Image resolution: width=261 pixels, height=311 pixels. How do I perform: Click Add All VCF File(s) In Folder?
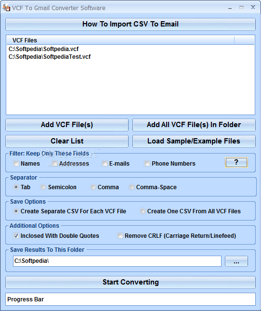click(x=194, y=125)
